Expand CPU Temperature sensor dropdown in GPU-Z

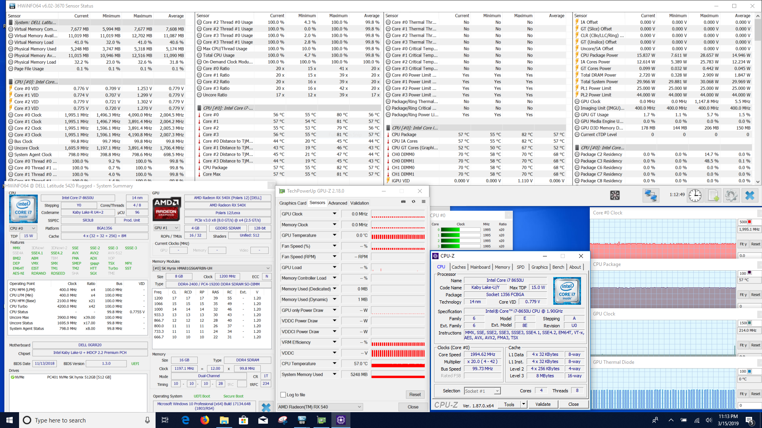[335, 363]
